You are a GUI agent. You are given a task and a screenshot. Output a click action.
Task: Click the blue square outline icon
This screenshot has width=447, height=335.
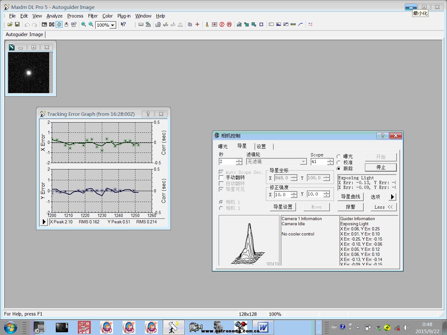[261, 25]
